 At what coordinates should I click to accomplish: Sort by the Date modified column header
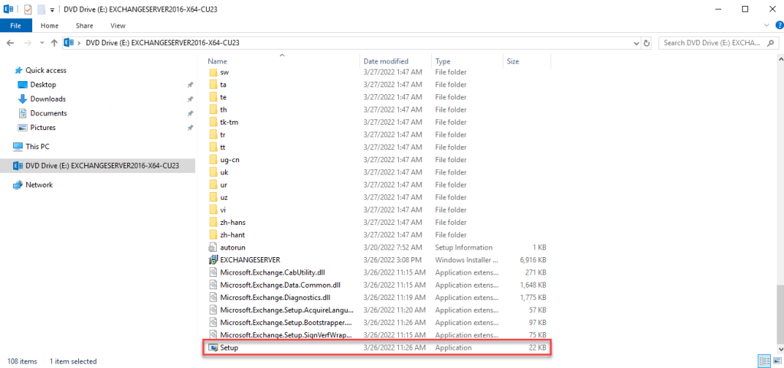click(386, 61)
